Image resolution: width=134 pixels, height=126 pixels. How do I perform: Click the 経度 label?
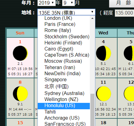point(108,13)
